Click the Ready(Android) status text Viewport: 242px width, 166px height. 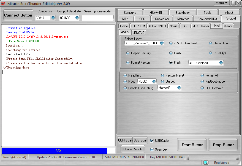click(x=15, y=157)
